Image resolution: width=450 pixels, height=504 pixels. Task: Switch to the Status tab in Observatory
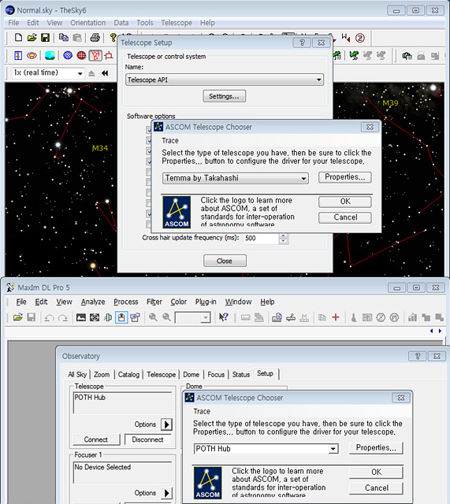pos(241,375)
